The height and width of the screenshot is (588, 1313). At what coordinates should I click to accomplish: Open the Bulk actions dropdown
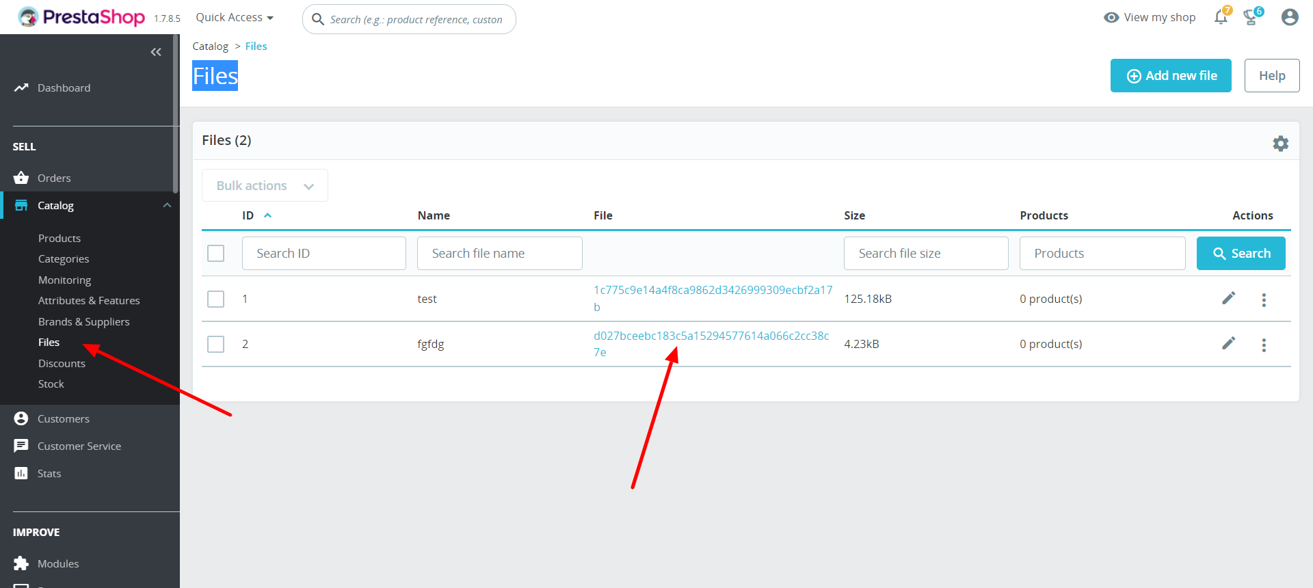[x=265, y=185]
